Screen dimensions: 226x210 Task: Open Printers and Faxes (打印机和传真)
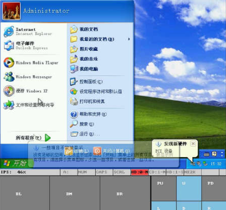[87, 101]
